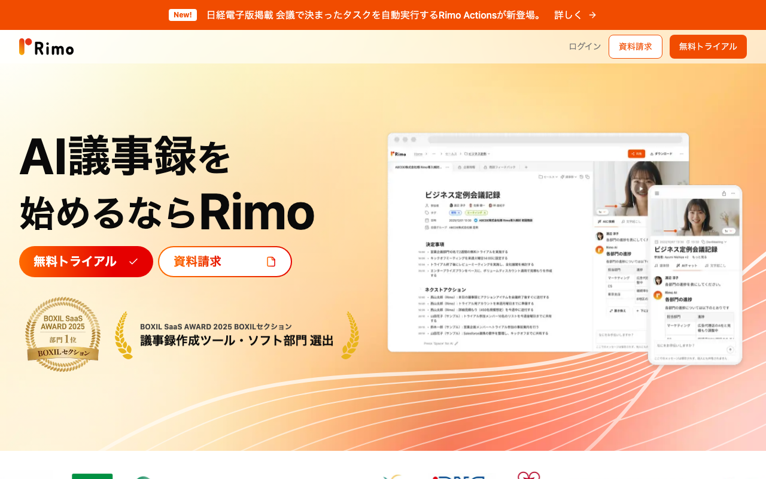Select 資料請求 in the navigation bar
This screenshot has height=479, width=766.
(x=636, y=47)
